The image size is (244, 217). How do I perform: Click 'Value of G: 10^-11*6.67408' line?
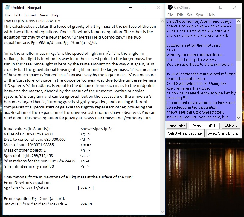coord(28,134)
